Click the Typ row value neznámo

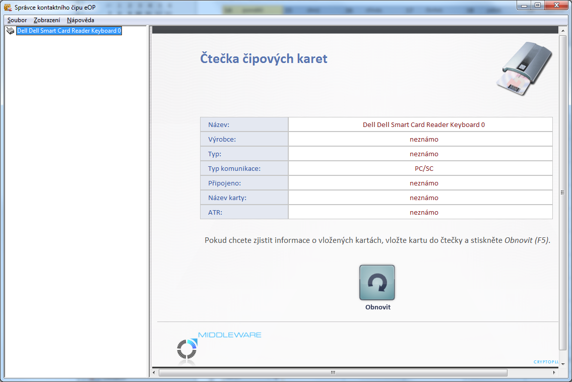pos(424,154)
